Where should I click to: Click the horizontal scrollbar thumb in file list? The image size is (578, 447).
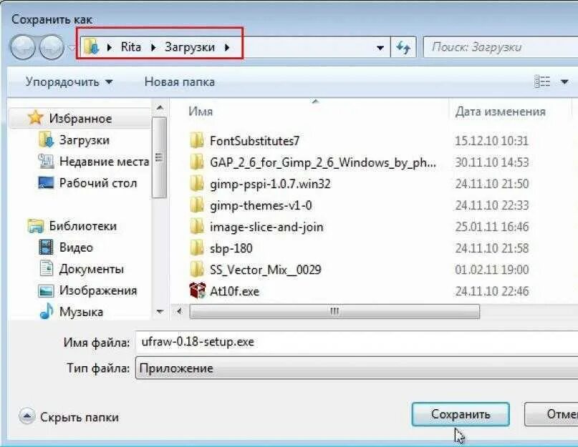click(x=334, y=312)
